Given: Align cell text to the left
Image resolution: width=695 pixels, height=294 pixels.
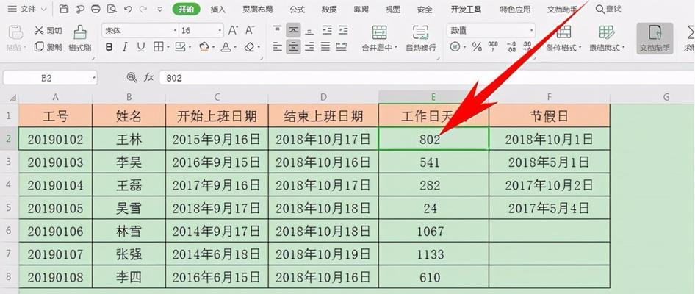Looking at the screenshot, I should click(278, 46).
